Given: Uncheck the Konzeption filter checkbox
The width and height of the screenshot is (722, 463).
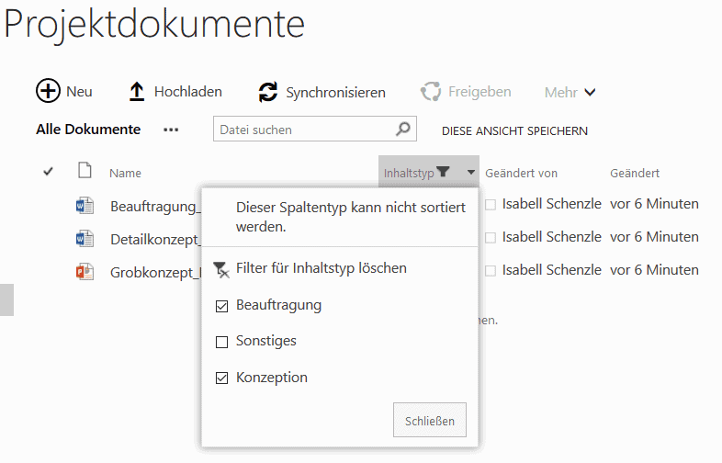Looking at the screenshot, I should 222,378.
